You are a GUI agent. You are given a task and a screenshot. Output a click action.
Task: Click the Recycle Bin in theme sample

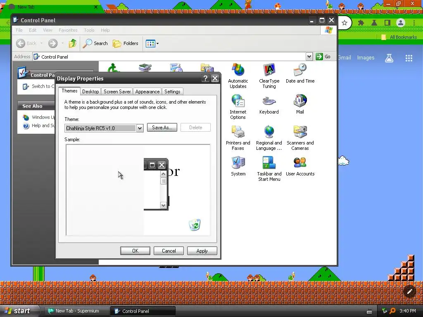(195, 225)
